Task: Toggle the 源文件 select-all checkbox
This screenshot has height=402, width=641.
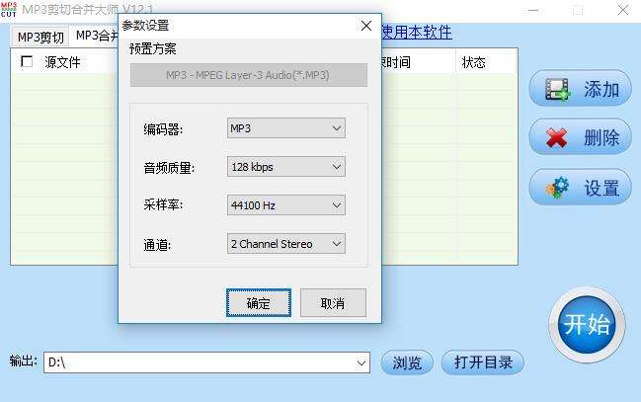Action: coord(27,62)
